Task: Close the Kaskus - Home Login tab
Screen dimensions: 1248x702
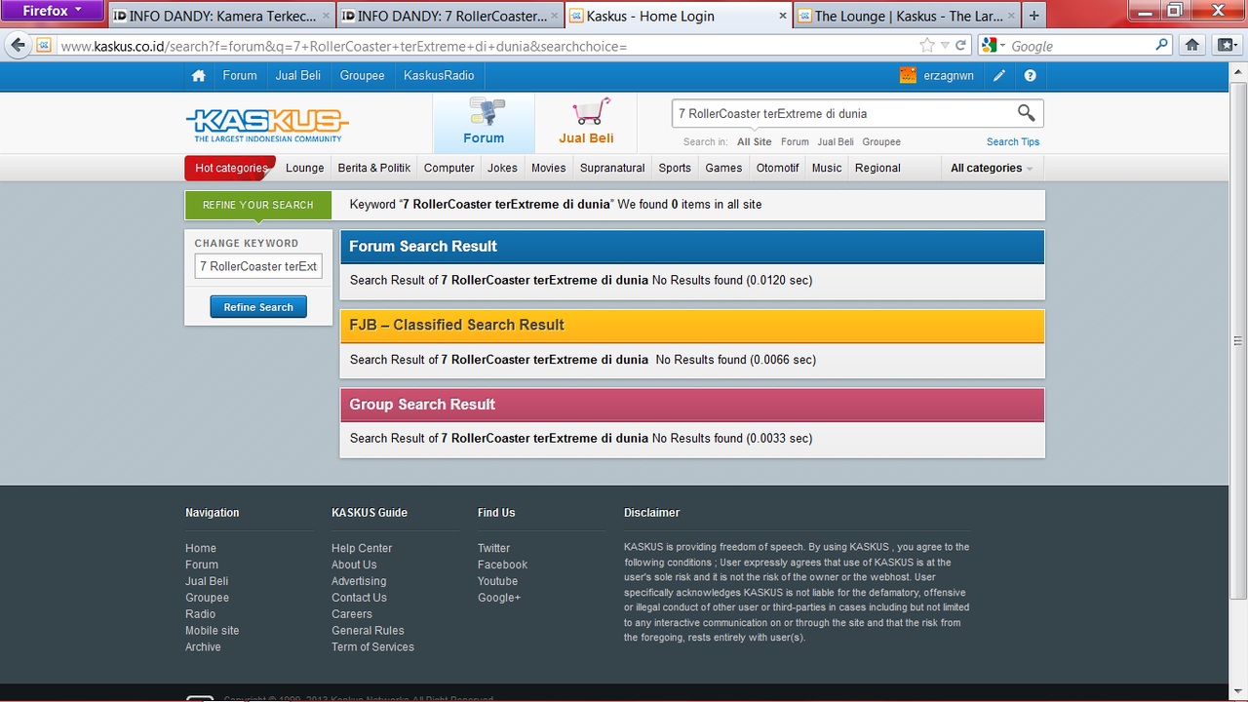Action: [782, 16]
